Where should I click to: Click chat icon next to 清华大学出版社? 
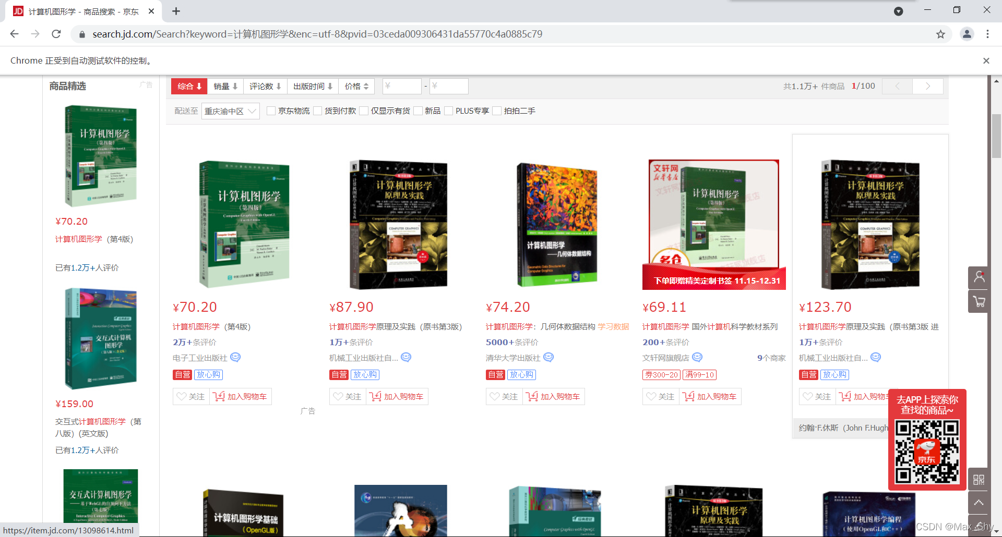pyautogui.click(x=548, y=357)
